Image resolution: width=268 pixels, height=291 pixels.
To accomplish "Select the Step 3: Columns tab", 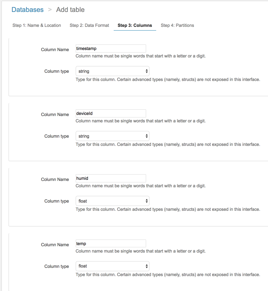I will click(x=135, y=25).
